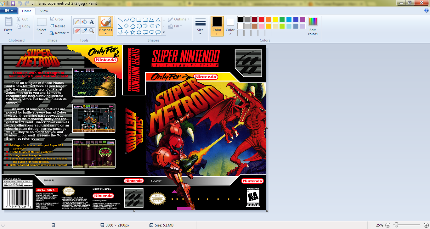Choose the Curve shape

point(126,20)
